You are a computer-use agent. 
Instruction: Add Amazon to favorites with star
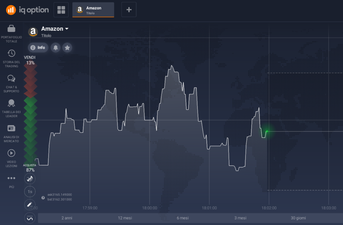pyautogui.click(x=67, y=48)
